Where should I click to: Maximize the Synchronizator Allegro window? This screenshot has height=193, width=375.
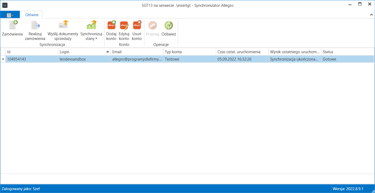(x=360, y=4)
